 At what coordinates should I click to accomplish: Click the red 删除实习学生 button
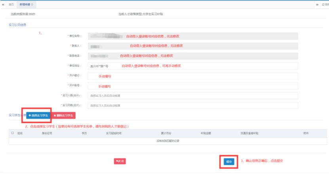coord(64,115)
